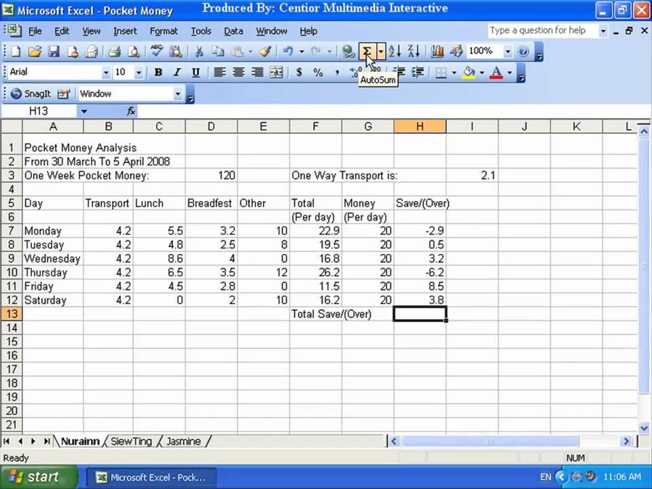Select row 13 header

12,314
